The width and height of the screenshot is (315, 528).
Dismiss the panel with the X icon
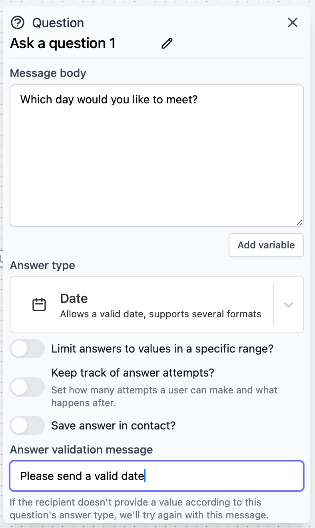click(292, 23)
